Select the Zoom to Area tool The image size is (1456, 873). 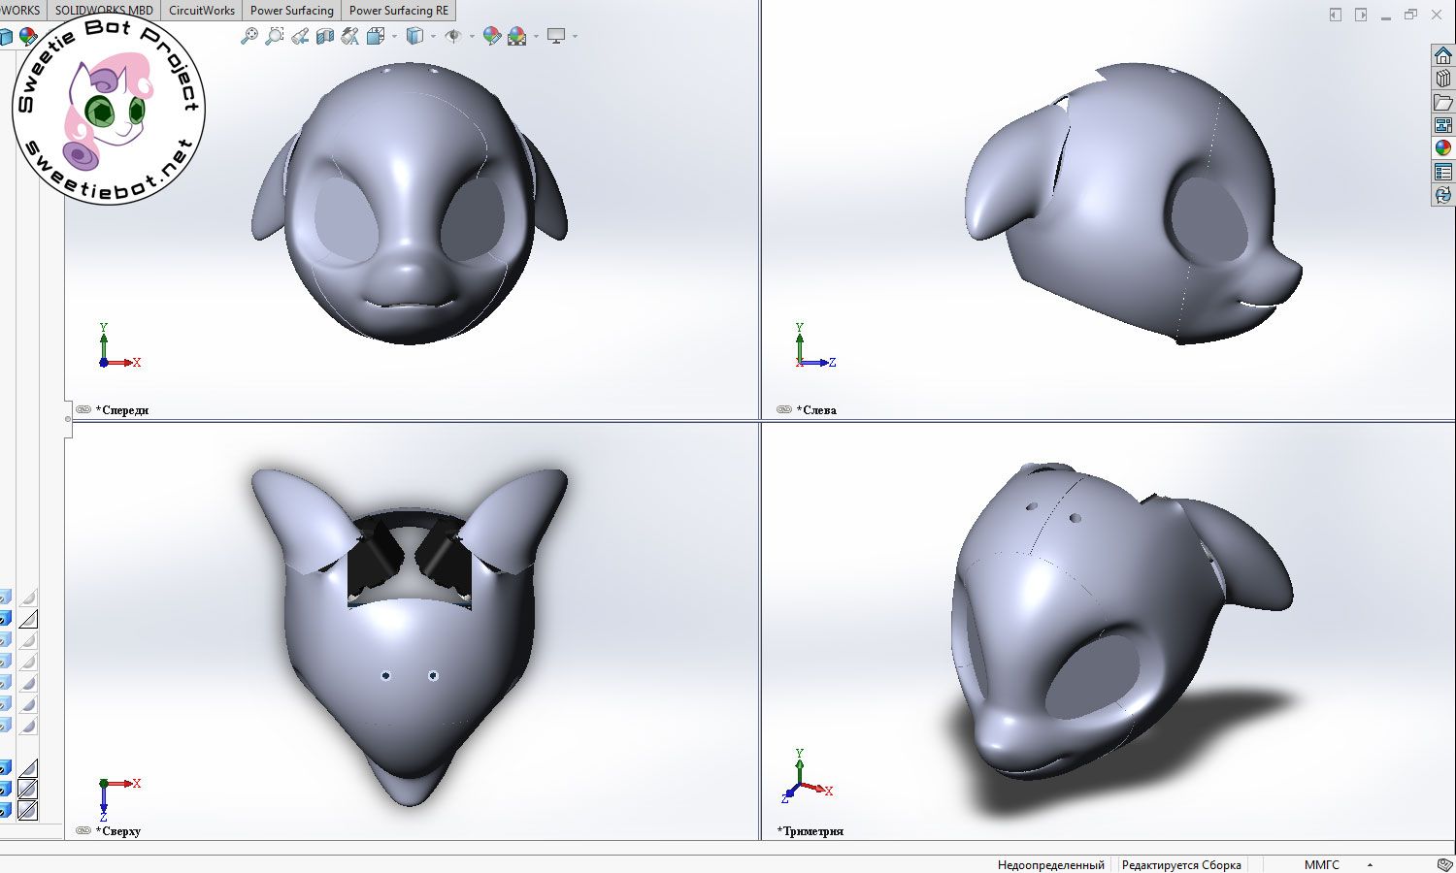275,36
